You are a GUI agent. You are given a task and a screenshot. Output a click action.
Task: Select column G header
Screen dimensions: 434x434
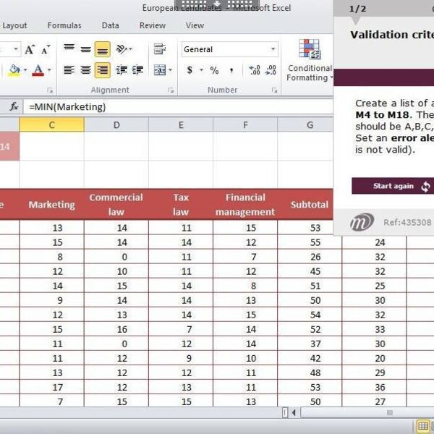click(310, 125)
